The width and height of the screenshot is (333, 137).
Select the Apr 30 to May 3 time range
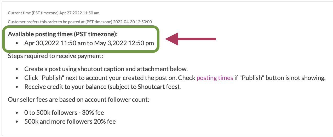coord(89,43)
